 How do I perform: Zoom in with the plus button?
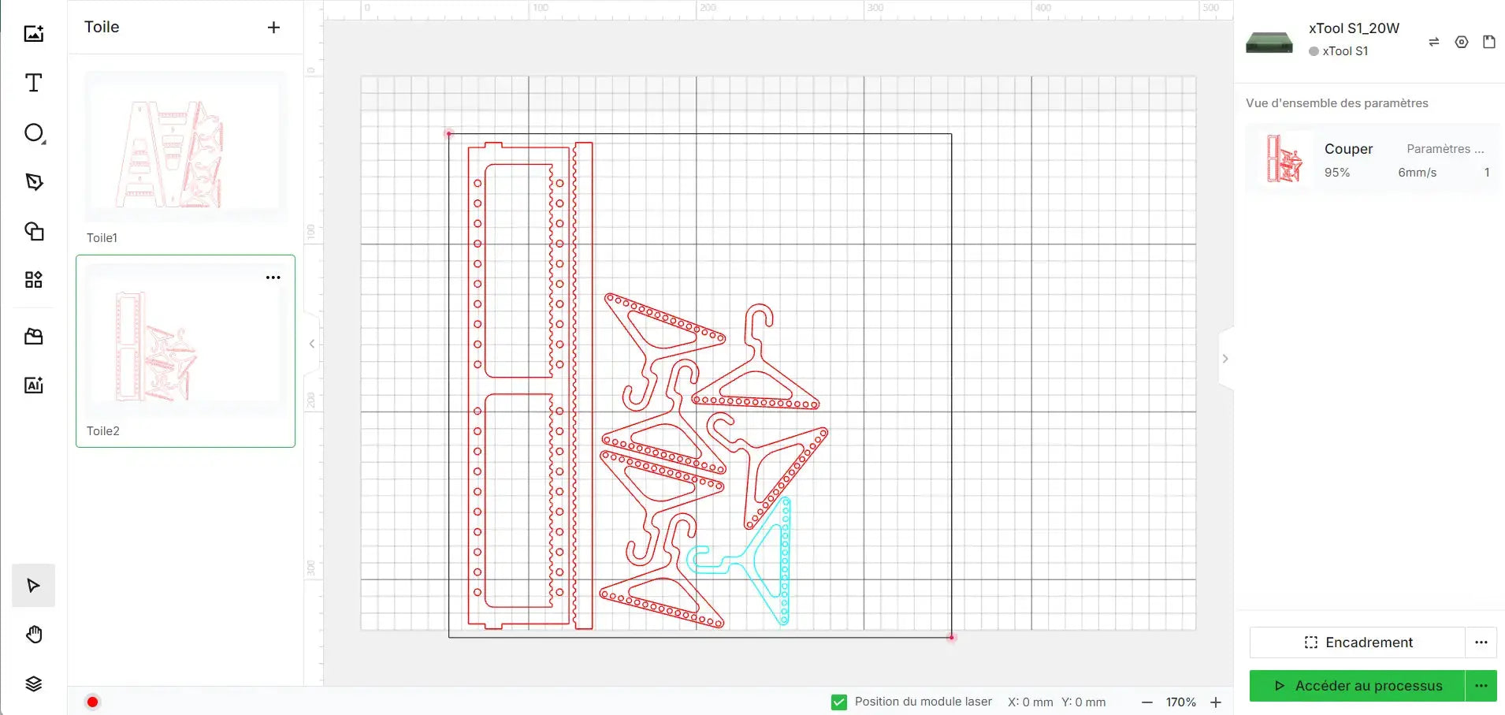[1216, 702]
